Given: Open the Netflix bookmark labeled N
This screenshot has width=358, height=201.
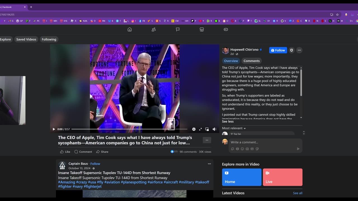Looking at the screenshot, I should (315, 21).
